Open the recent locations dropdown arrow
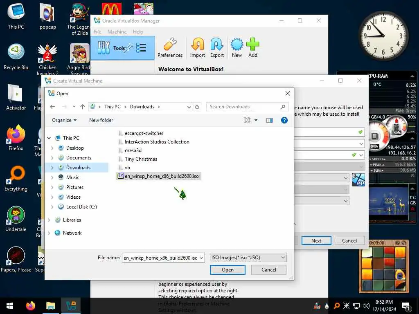The width and height of the screenshot is (419, 314). 74,107
